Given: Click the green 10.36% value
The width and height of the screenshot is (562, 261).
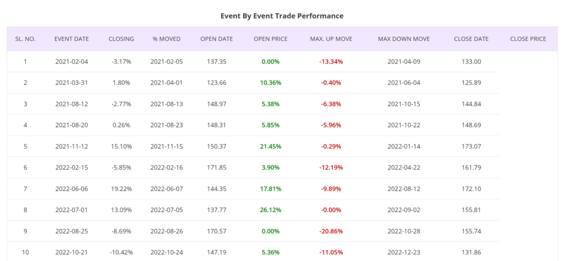Looking at the screenshot, I should tap(271, 83).
